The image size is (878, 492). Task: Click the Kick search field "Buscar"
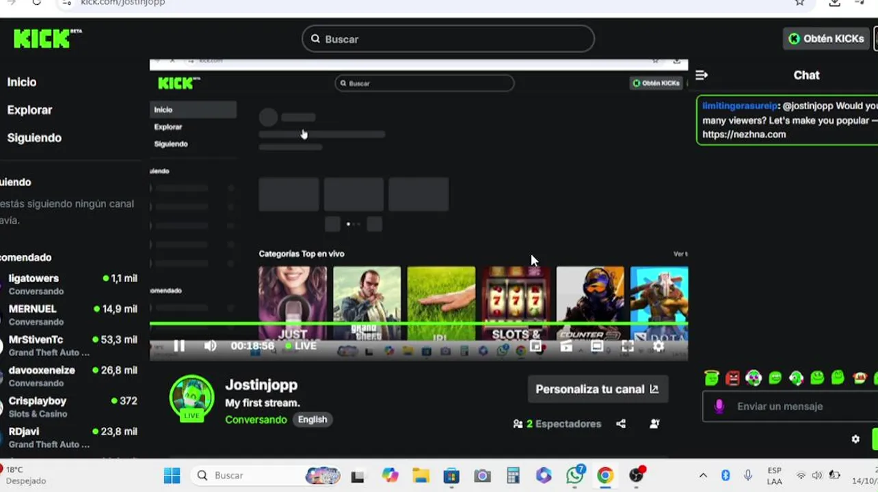point(448,39)
